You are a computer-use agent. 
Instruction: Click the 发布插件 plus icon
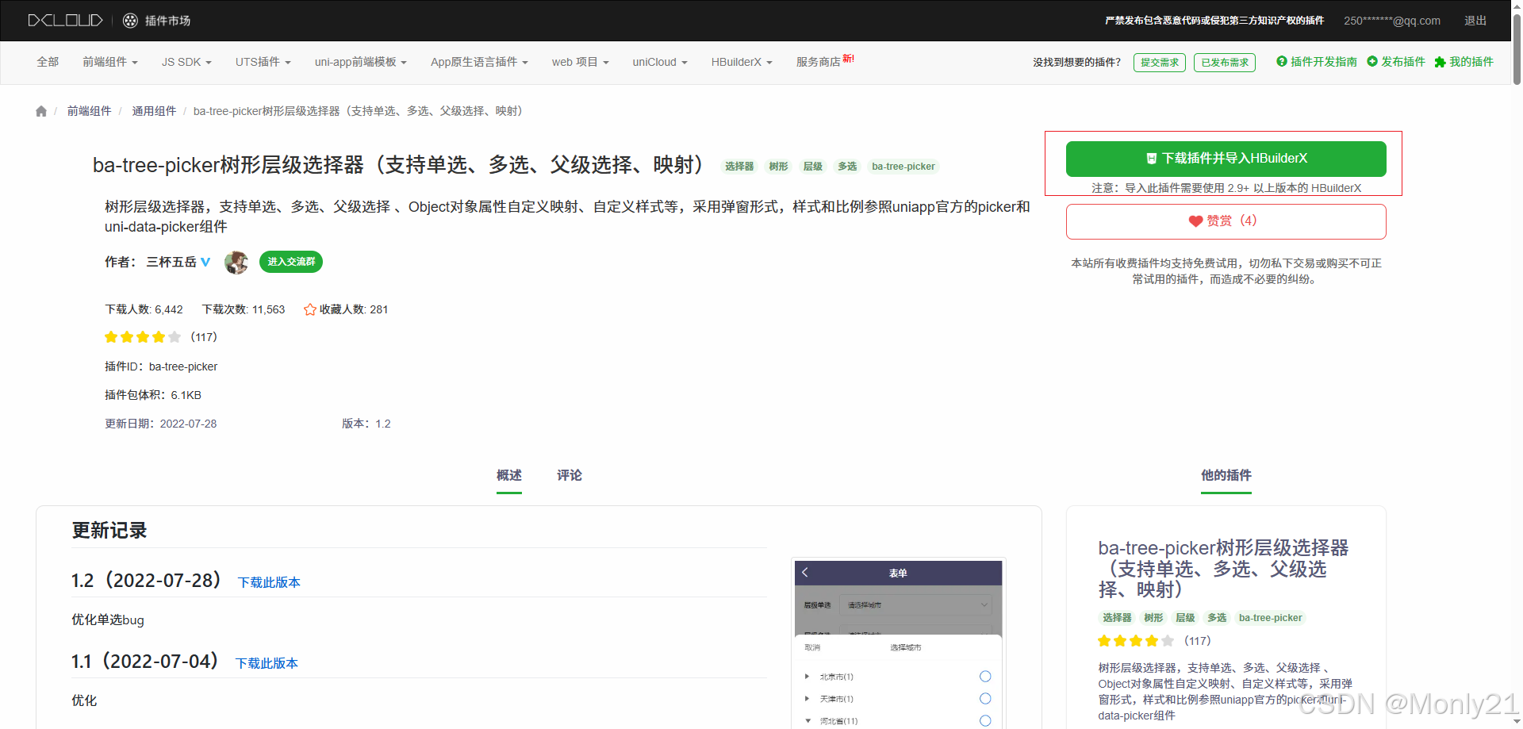(1372, 61)
